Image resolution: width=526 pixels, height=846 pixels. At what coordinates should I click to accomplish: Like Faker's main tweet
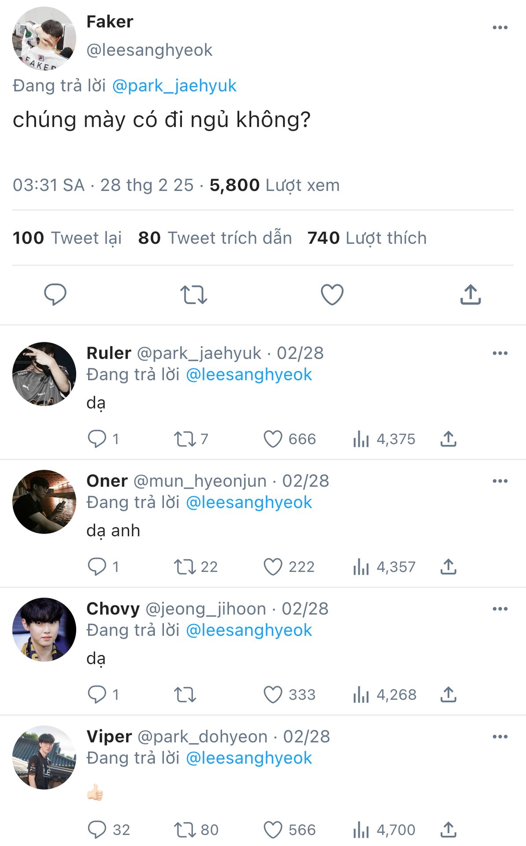[332, 295]
